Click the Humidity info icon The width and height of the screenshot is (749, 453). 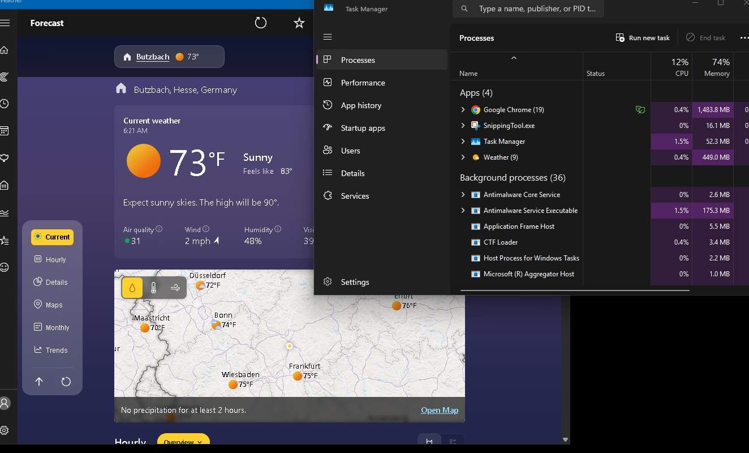pos(278,229)
